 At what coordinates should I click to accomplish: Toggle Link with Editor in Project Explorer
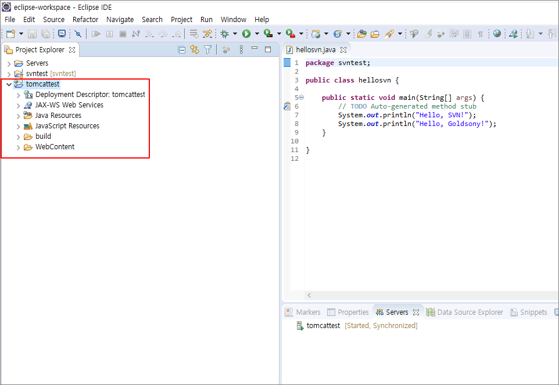click(195, 50)
